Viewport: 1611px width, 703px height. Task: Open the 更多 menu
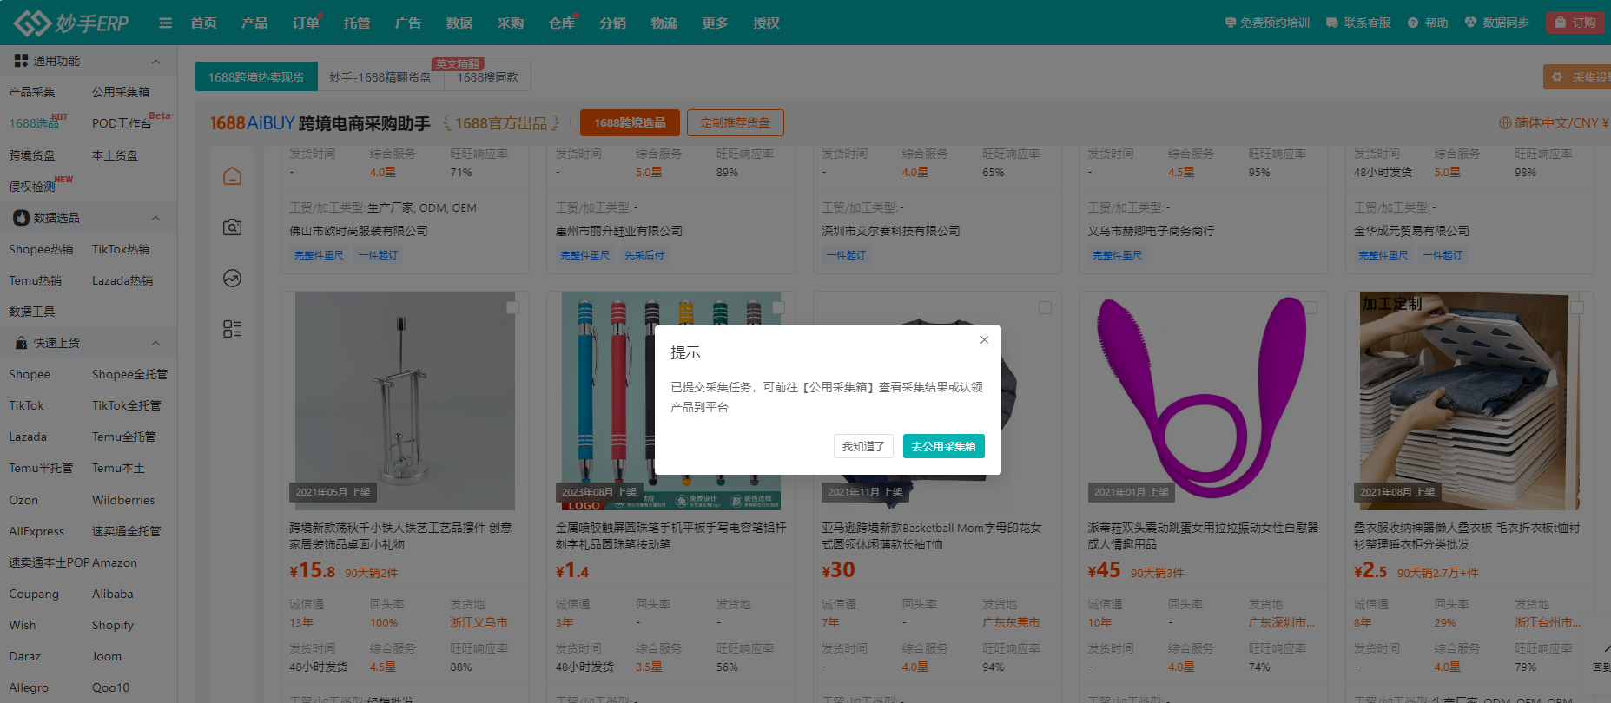716,23
